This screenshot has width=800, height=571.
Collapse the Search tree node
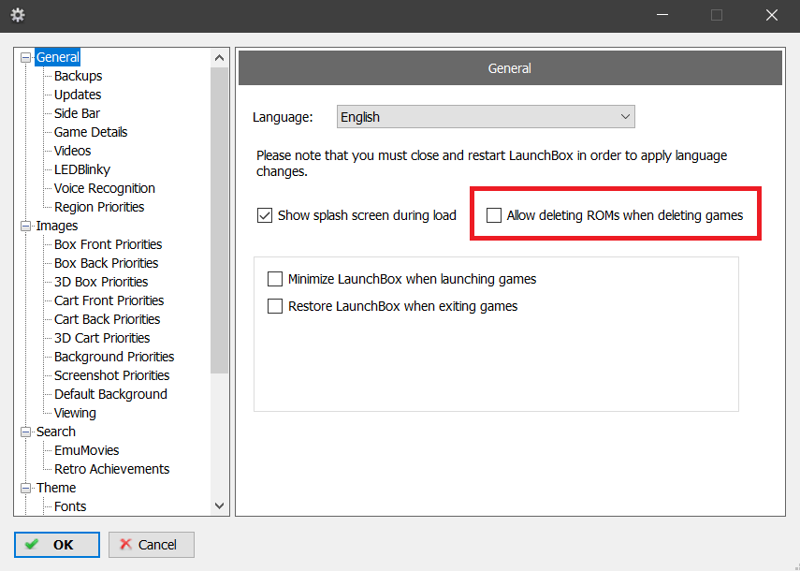tap(25, 432)
